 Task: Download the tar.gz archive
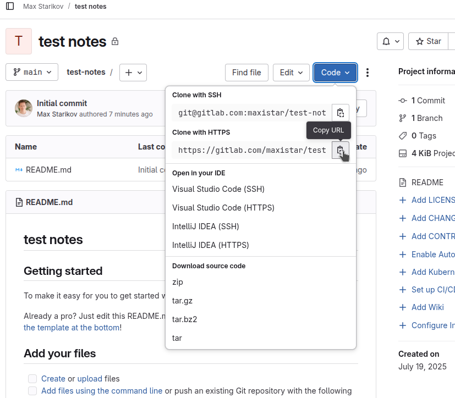[182, 301]
